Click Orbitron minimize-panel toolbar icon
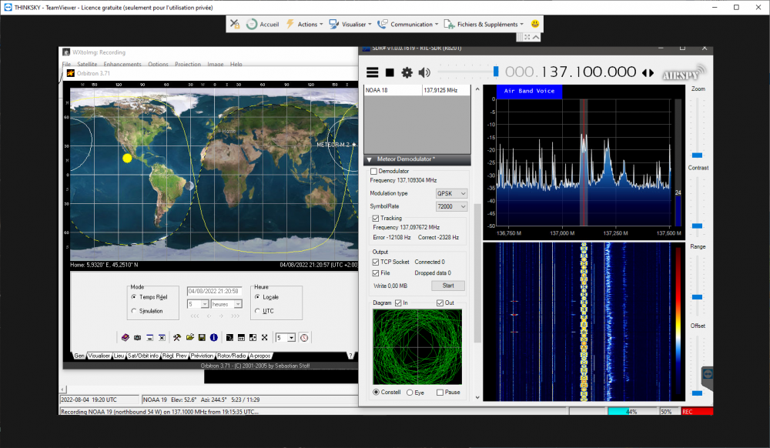Viewport: 770px width, 448px height. coord(150,338)
